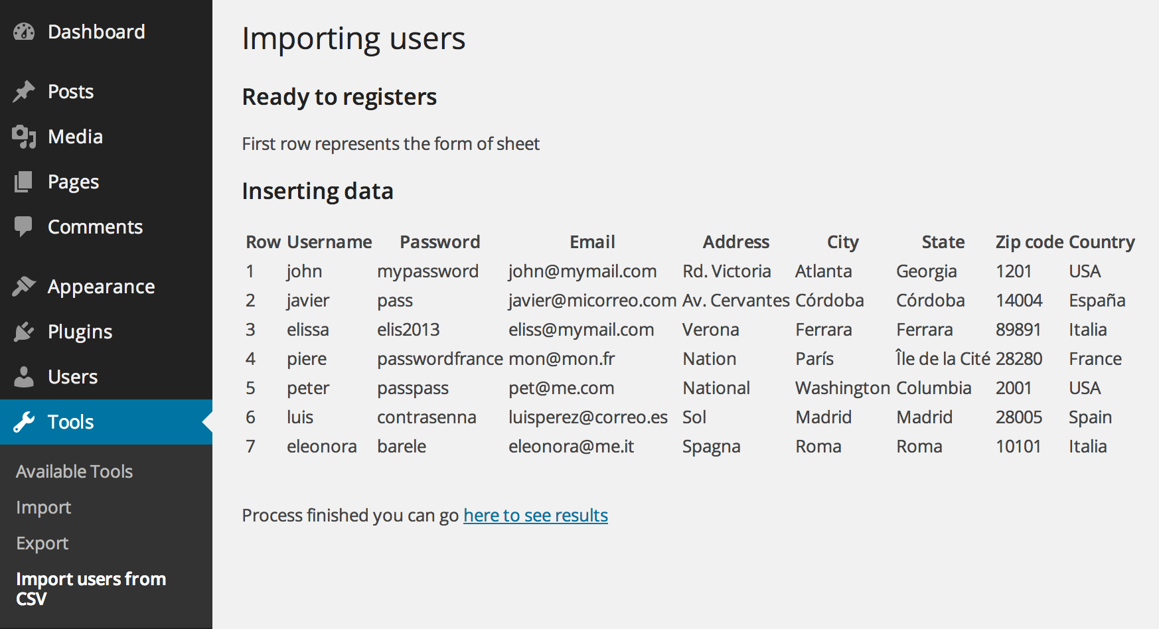Screen dimensions: 1159x629
Task: Open Import users from CSV submenu item
Action: coord(91,589)
